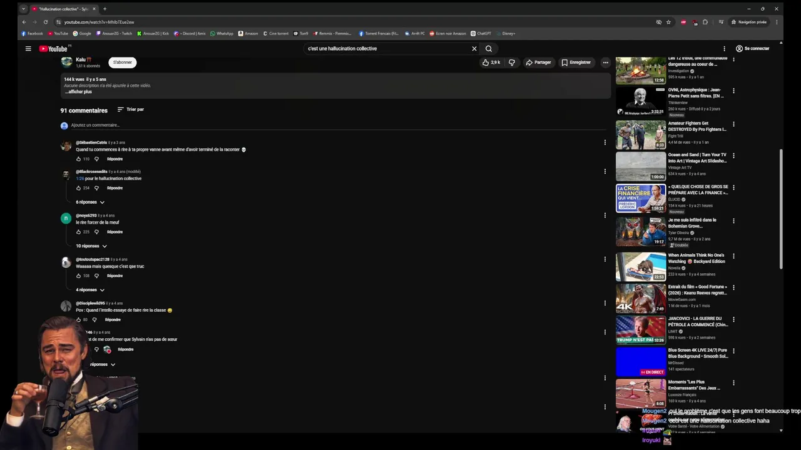Open the Chrome three-dot menu

[777, 22]
